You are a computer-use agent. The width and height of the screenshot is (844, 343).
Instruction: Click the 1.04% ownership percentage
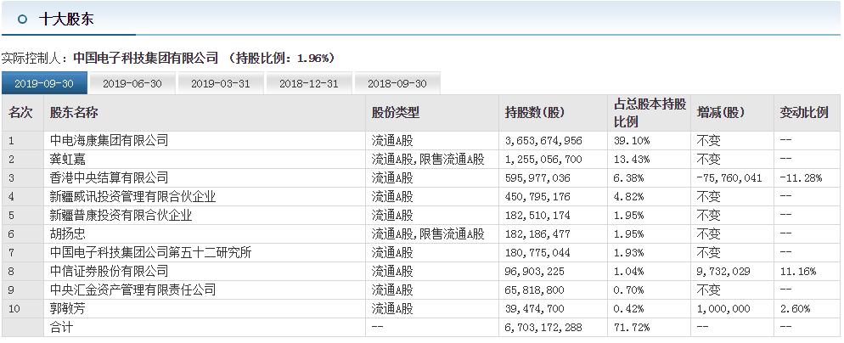click(x=628, y=272)
